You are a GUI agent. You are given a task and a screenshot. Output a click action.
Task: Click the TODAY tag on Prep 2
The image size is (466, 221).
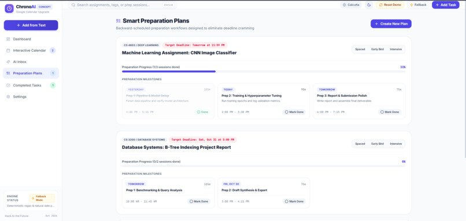pos(228,89)
